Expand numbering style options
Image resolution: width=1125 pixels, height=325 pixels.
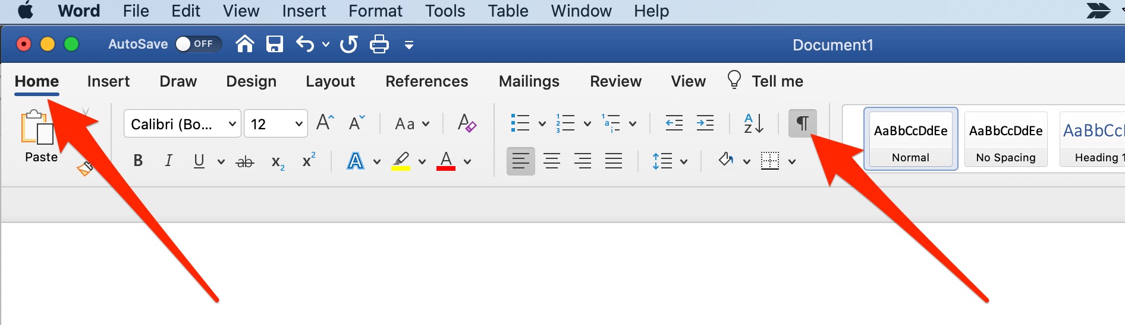point(587,124)
